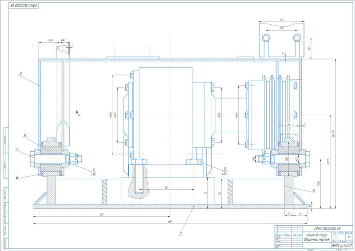The image size is (355, 251).
Task: Select part callout number "12"
Action: (225, 173)
